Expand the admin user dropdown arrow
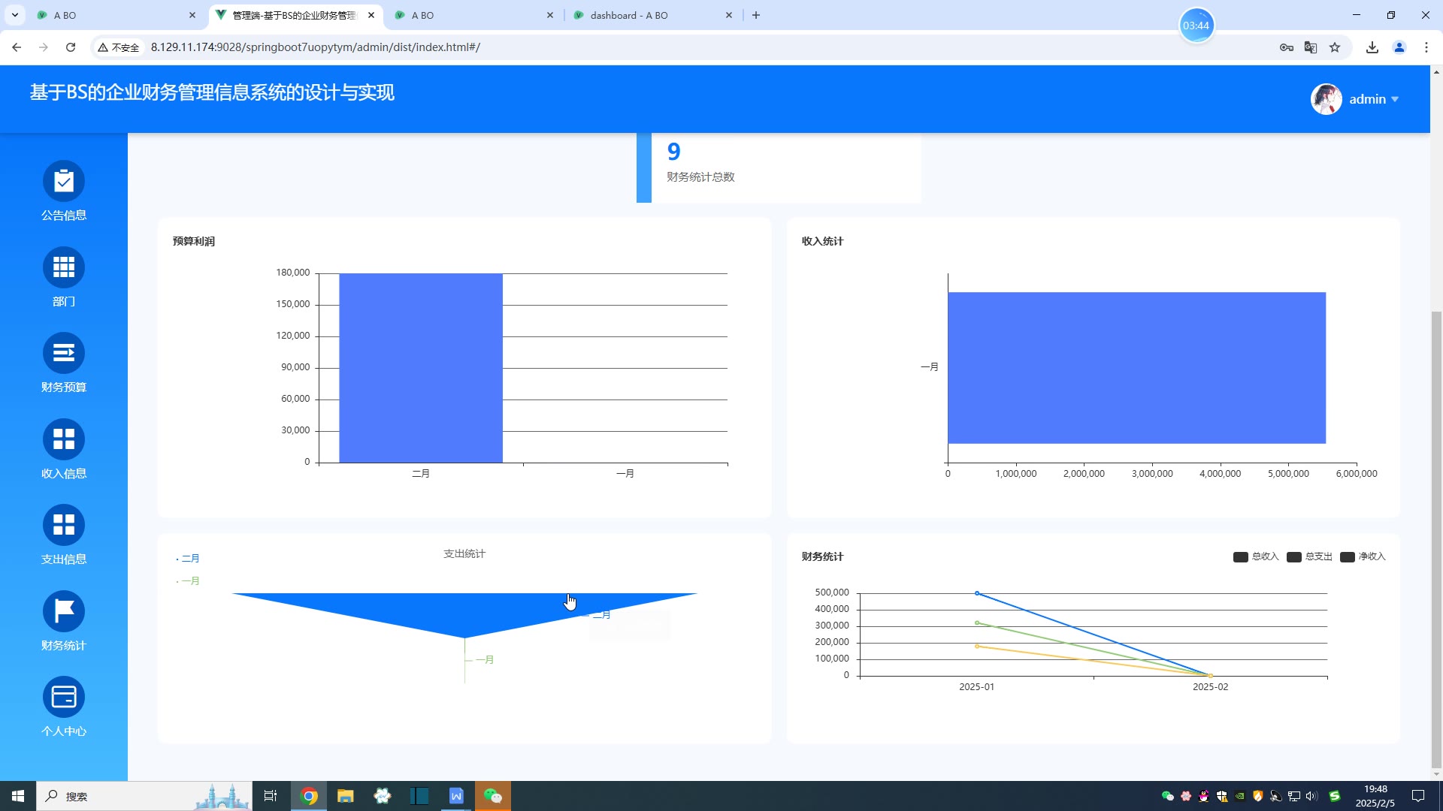 1395,99
